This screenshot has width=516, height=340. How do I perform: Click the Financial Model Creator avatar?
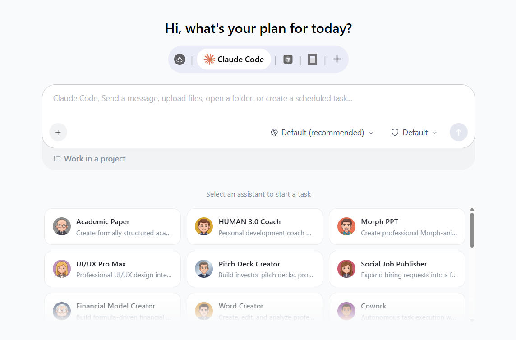[62, 311]
